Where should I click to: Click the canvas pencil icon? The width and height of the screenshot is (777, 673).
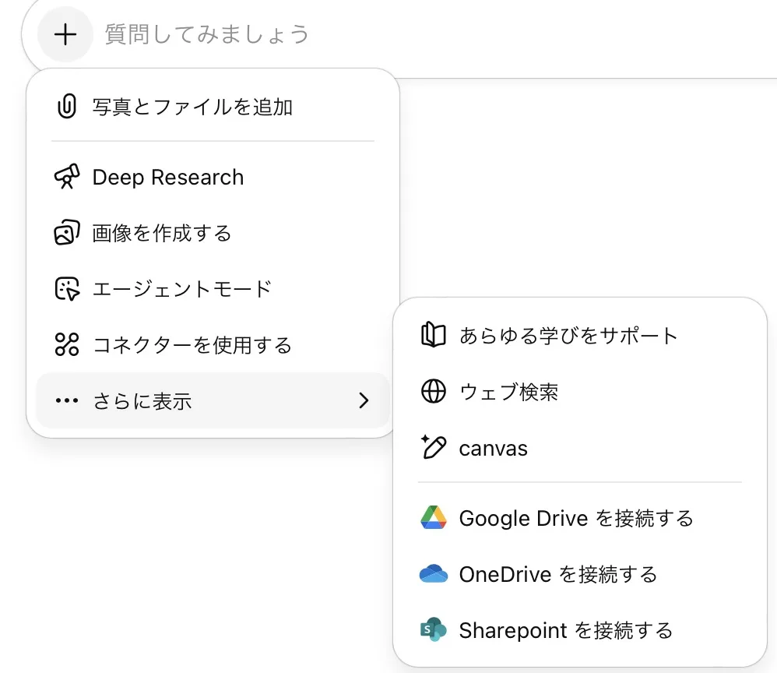point(433,448)
